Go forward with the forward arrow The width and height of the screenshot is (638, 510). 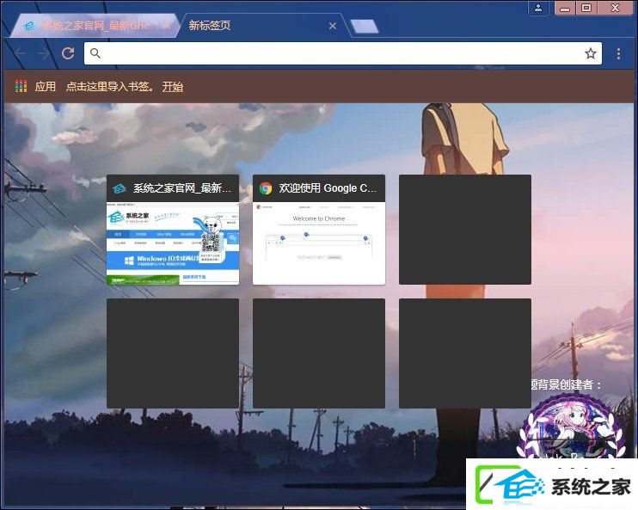(44, 53)
